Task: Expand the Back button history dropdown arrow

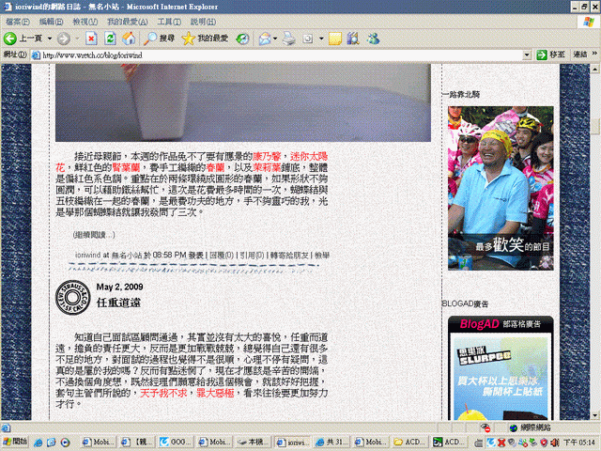Action: coord(48,39)
